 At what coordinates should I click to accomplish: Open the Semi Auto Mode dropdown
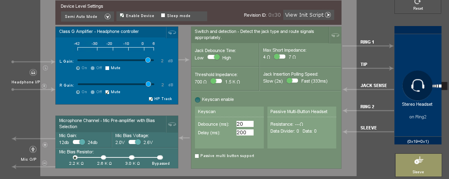coord(107,17)
